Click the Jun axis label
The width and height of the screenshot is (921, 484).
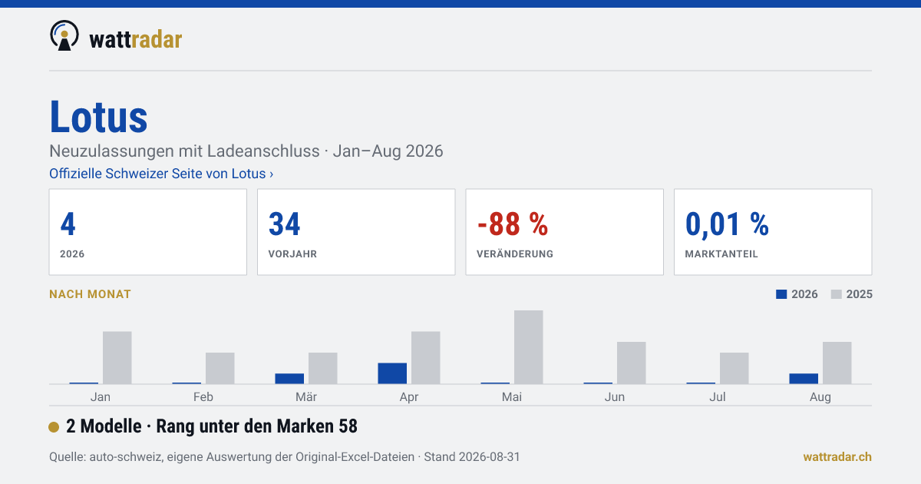tap(615, 397)
